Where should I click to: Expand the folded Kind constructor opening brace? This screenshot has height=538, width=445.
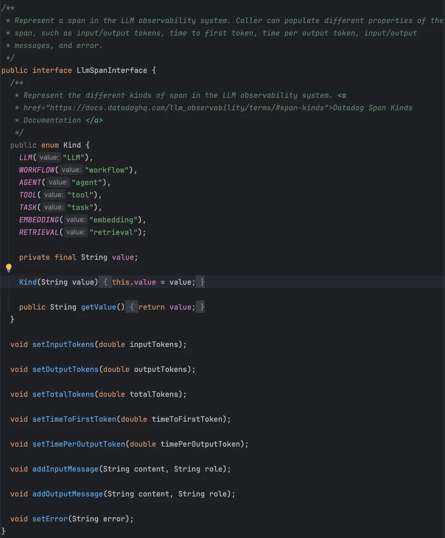coord(105,282)
